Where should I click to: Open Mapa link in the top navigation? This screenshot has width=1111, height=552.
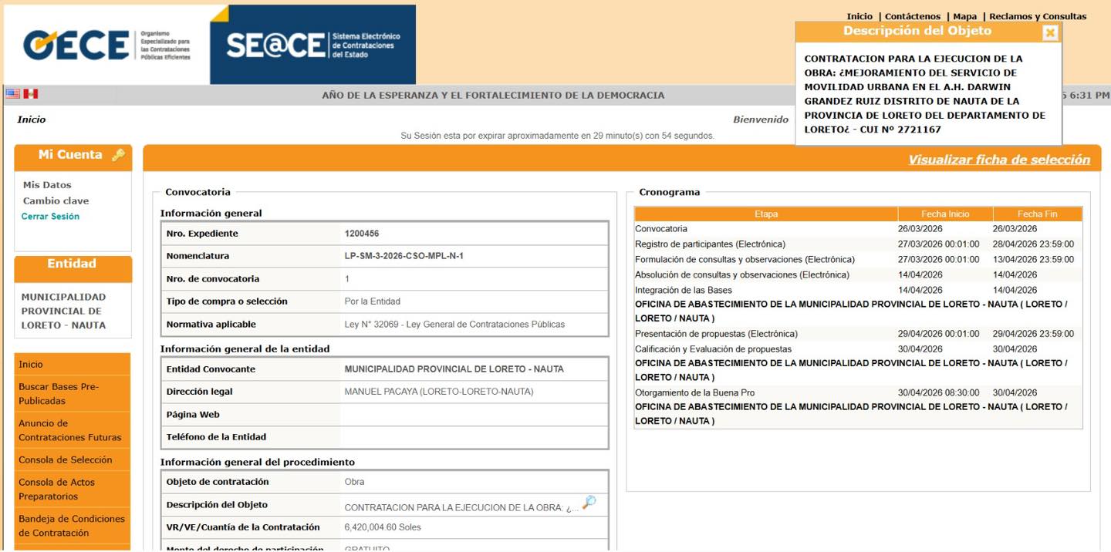click(x=964, y=16)
